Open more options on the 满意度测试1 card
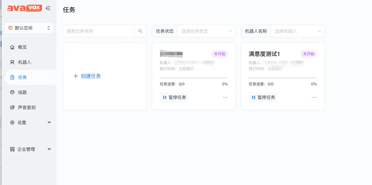372x185 pixels. [x=314, y=97]
